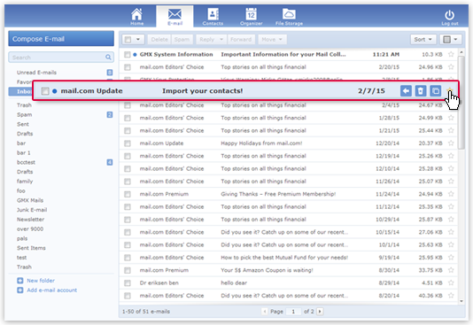Open the Spam folder
The width and height of the screenshot is (473, 325).
tap(25, 114)
